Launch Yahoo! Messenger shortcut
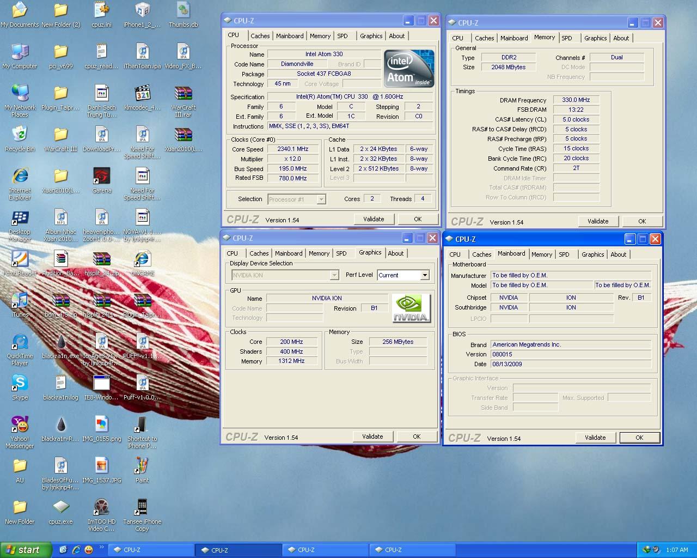 [x=20, y=433]
